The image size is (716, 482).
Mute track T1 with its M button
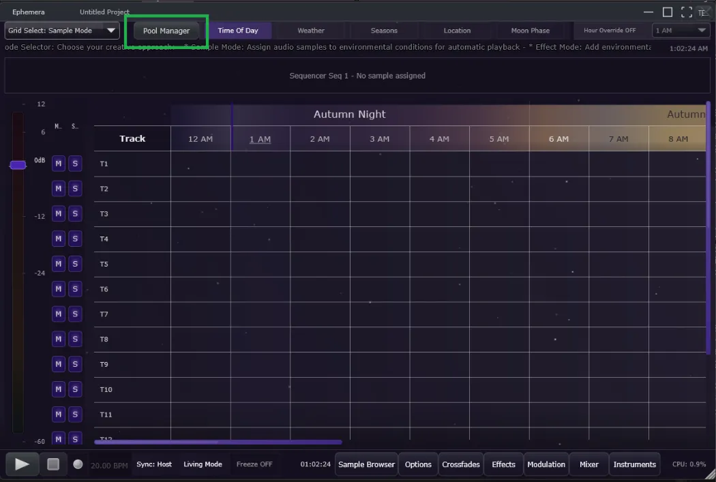58,163
